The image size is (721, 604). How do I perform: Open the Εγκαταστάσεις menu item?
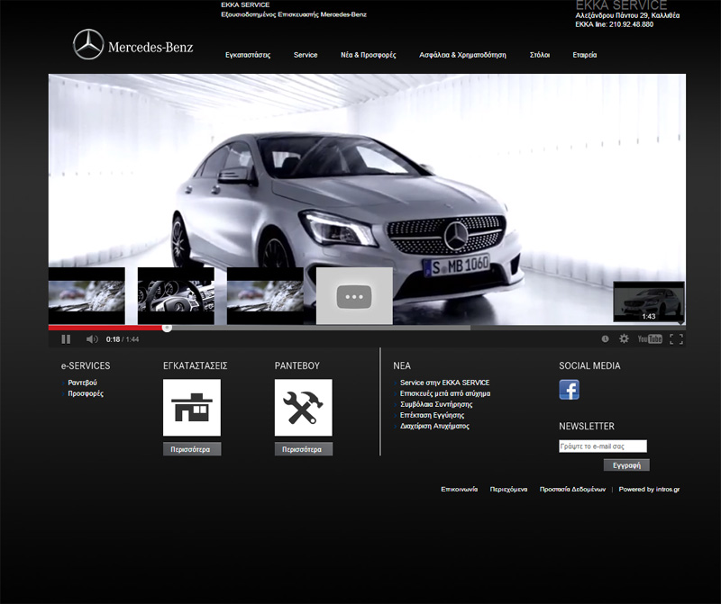(x=248, y=55)
